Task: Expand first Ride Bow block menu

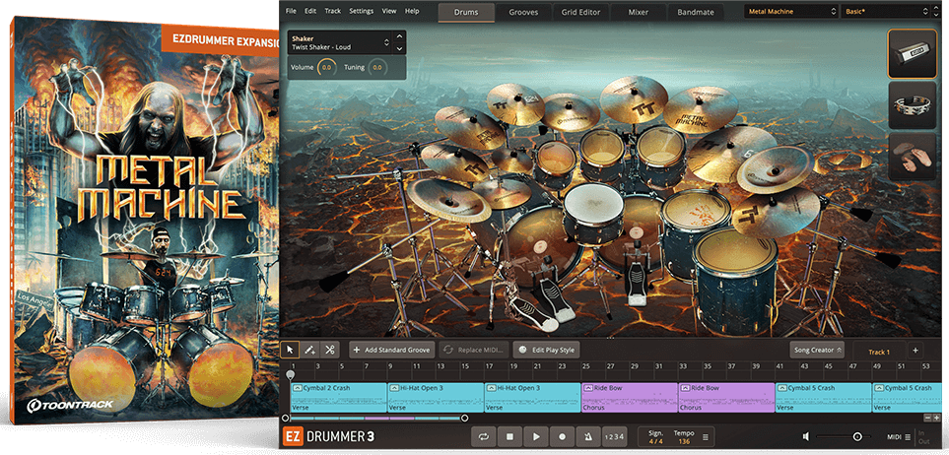Action: click(x=587, y=388)
